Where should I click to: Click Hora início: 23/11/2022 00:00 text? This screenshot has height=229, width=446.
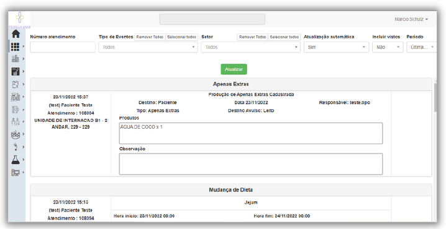point(144,216)
